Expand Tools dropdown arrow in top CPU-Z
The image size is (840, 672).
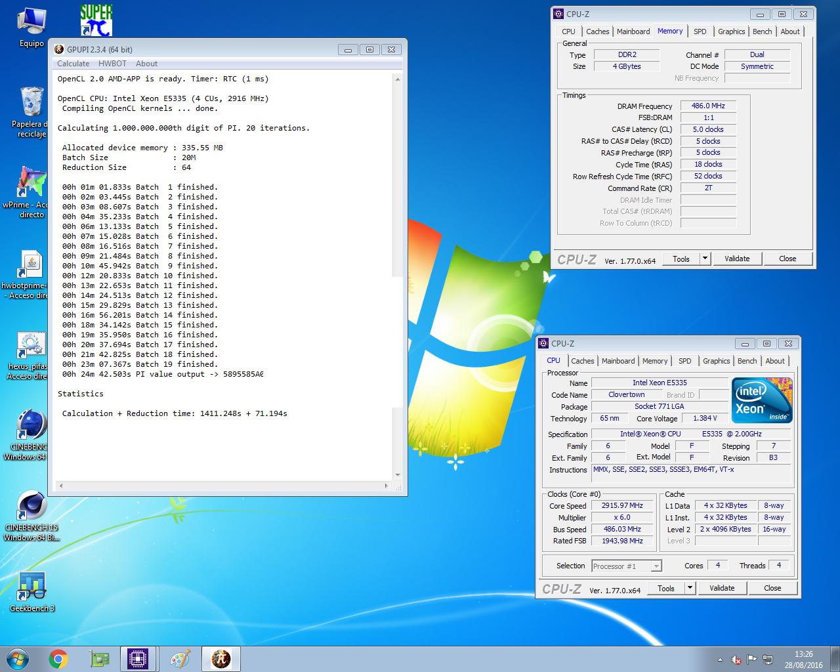click(705, 259)
